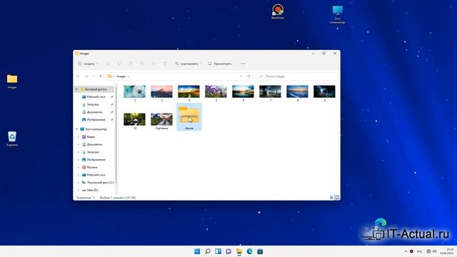This screenshot has width=457, height=257.
Task: Click the Cut scissors icon in Explorer toolbar
Action: click(x=108, y=64)
